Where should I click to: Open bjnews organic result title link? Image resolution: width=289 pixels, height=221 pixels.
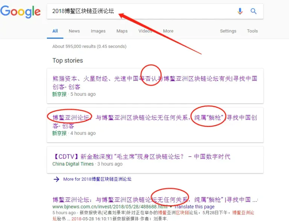[x=155, y=200]
